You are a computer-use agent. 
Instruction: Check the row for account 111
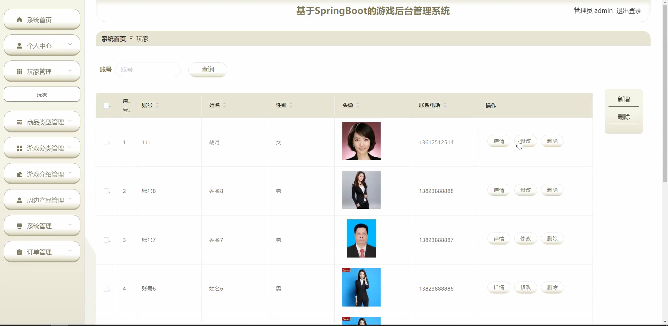coord(106,142)
